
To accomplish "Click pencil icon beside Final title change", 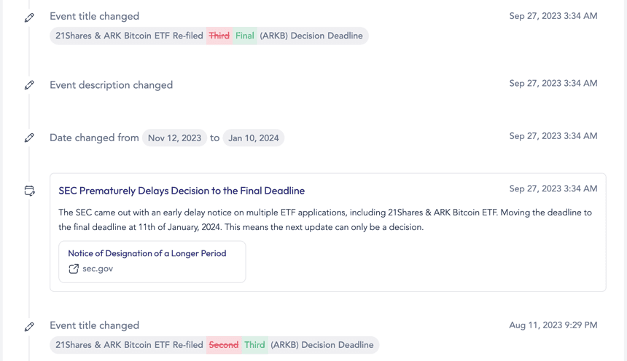I will coord(29,17).
